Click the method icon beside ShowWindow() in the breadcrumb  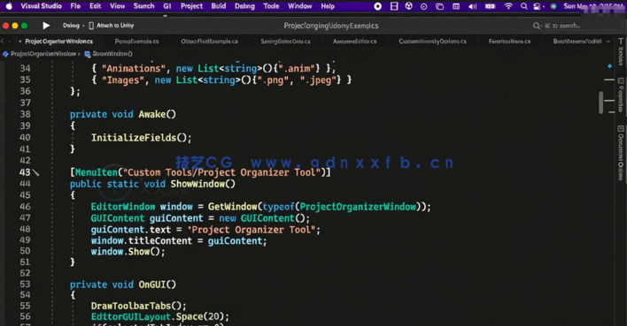(x=87, y=54)
